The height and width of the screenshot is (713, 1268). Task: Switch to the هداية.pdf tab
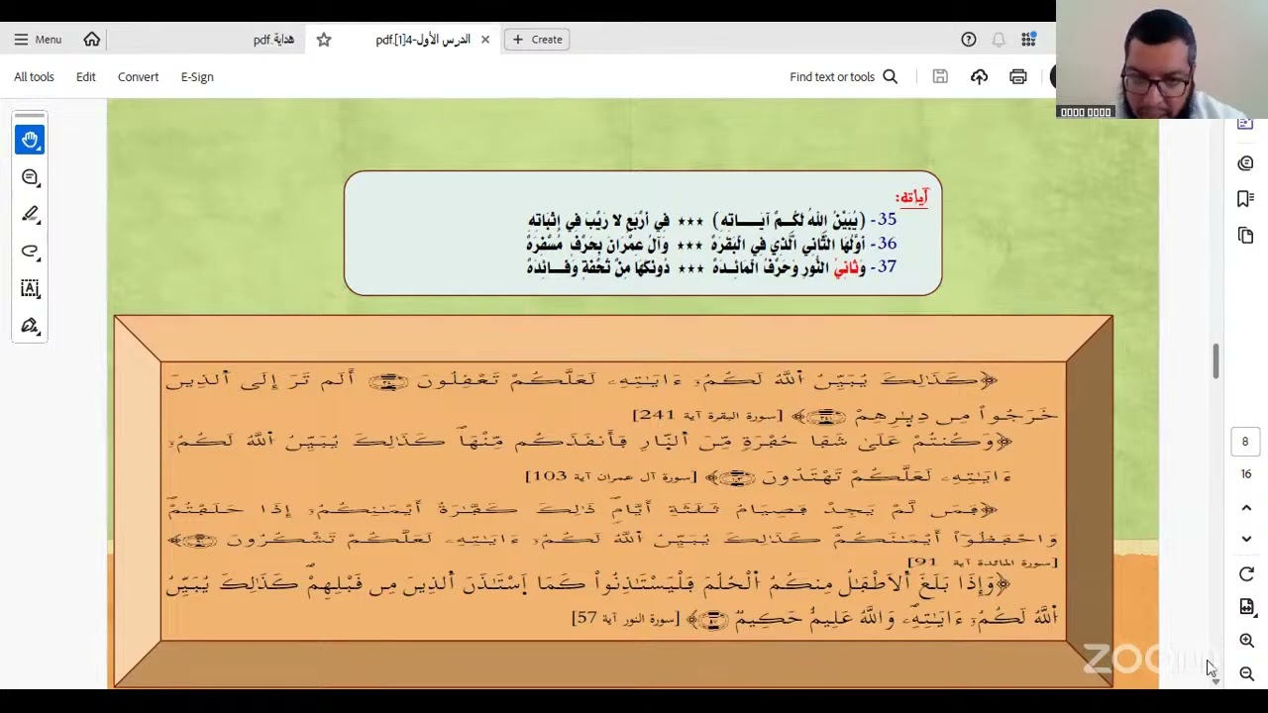[x=273, y=40]
